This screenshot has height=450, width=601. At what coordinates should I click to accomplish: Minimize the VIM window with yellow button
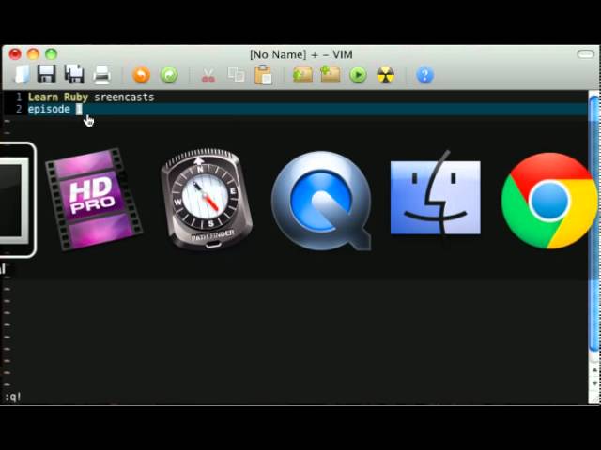33,54
